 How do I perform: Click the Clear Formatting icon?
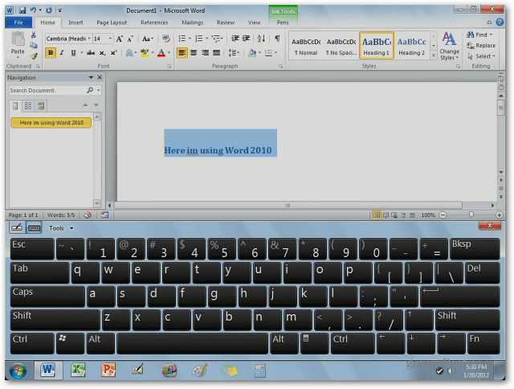coord(166,39)
